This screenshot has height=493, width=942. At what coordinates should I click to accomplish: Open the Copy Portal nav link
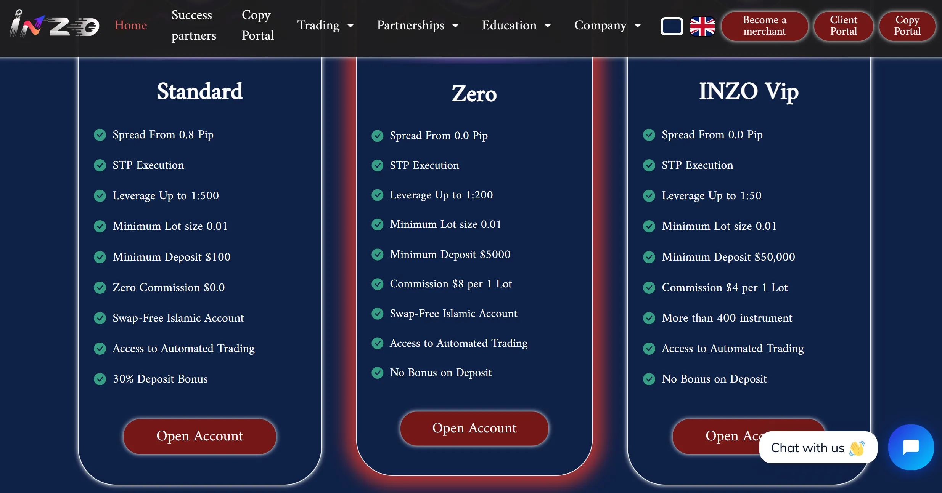(x=257, y=25)
